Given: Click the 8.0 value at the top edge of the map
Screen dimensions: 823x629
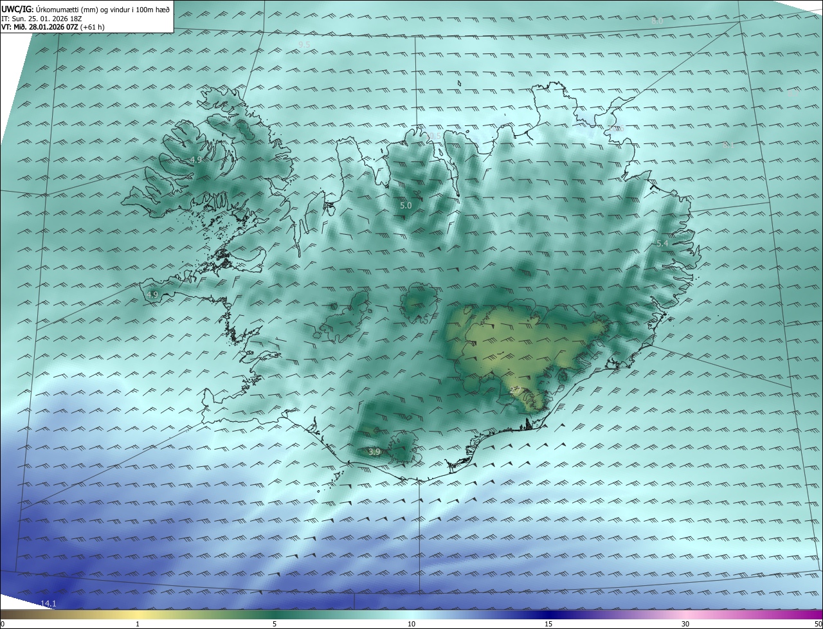Looking at the screenshot, I should pos(656,21).
